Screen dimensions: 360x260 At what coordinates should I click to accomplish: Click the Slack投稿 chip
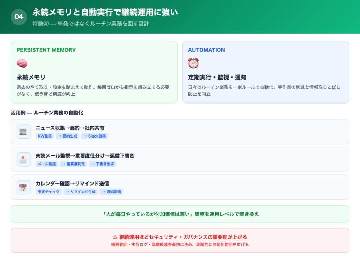[x=95, y=136]
